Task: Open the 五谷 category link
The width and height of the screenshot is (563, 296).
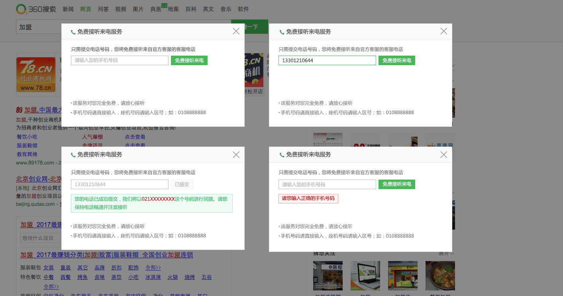Action: point(207,277)
